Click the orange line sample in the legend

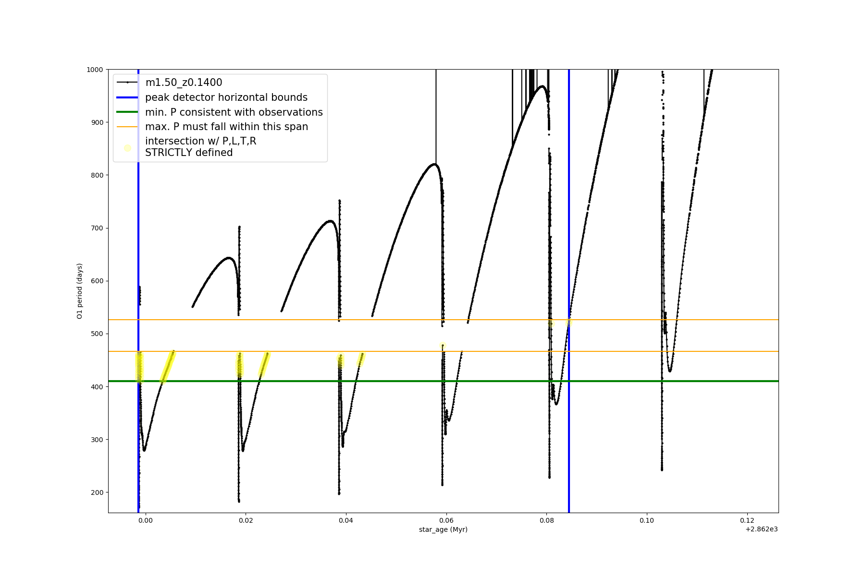pos(127,127)
